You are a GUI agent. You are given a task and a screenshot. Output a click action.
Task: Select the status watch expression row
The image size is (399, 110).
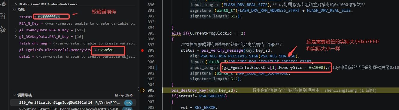(73, 17)
